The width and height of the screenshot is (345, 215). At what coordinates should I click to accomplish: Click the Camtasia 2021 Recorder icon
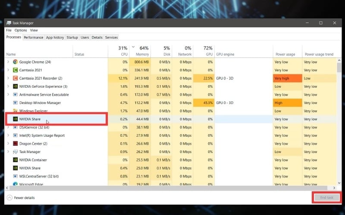15,78
